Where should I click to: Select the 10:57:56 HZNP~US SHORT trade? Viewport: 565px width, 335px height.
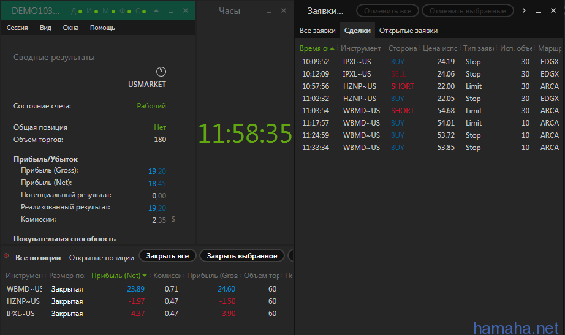tap(430, 86)
